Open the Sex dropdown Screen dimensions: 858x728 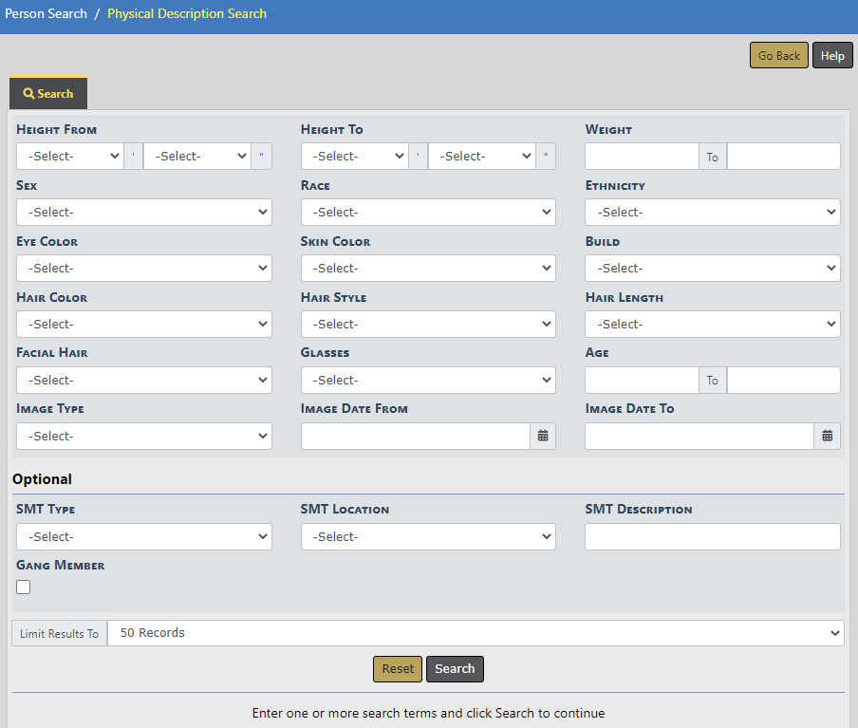pyautogui.click(x=144, y=213)
